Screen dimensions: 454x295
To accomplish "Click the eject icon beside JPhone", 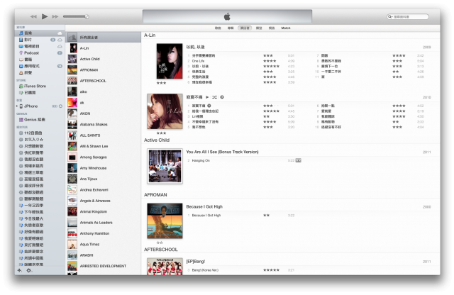I will coord(60,106).
